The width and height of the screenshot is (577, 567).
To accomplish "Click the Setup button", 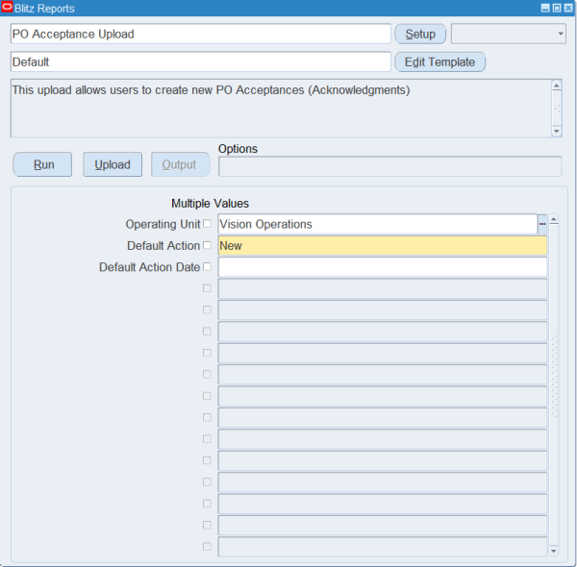I will 420,34.
